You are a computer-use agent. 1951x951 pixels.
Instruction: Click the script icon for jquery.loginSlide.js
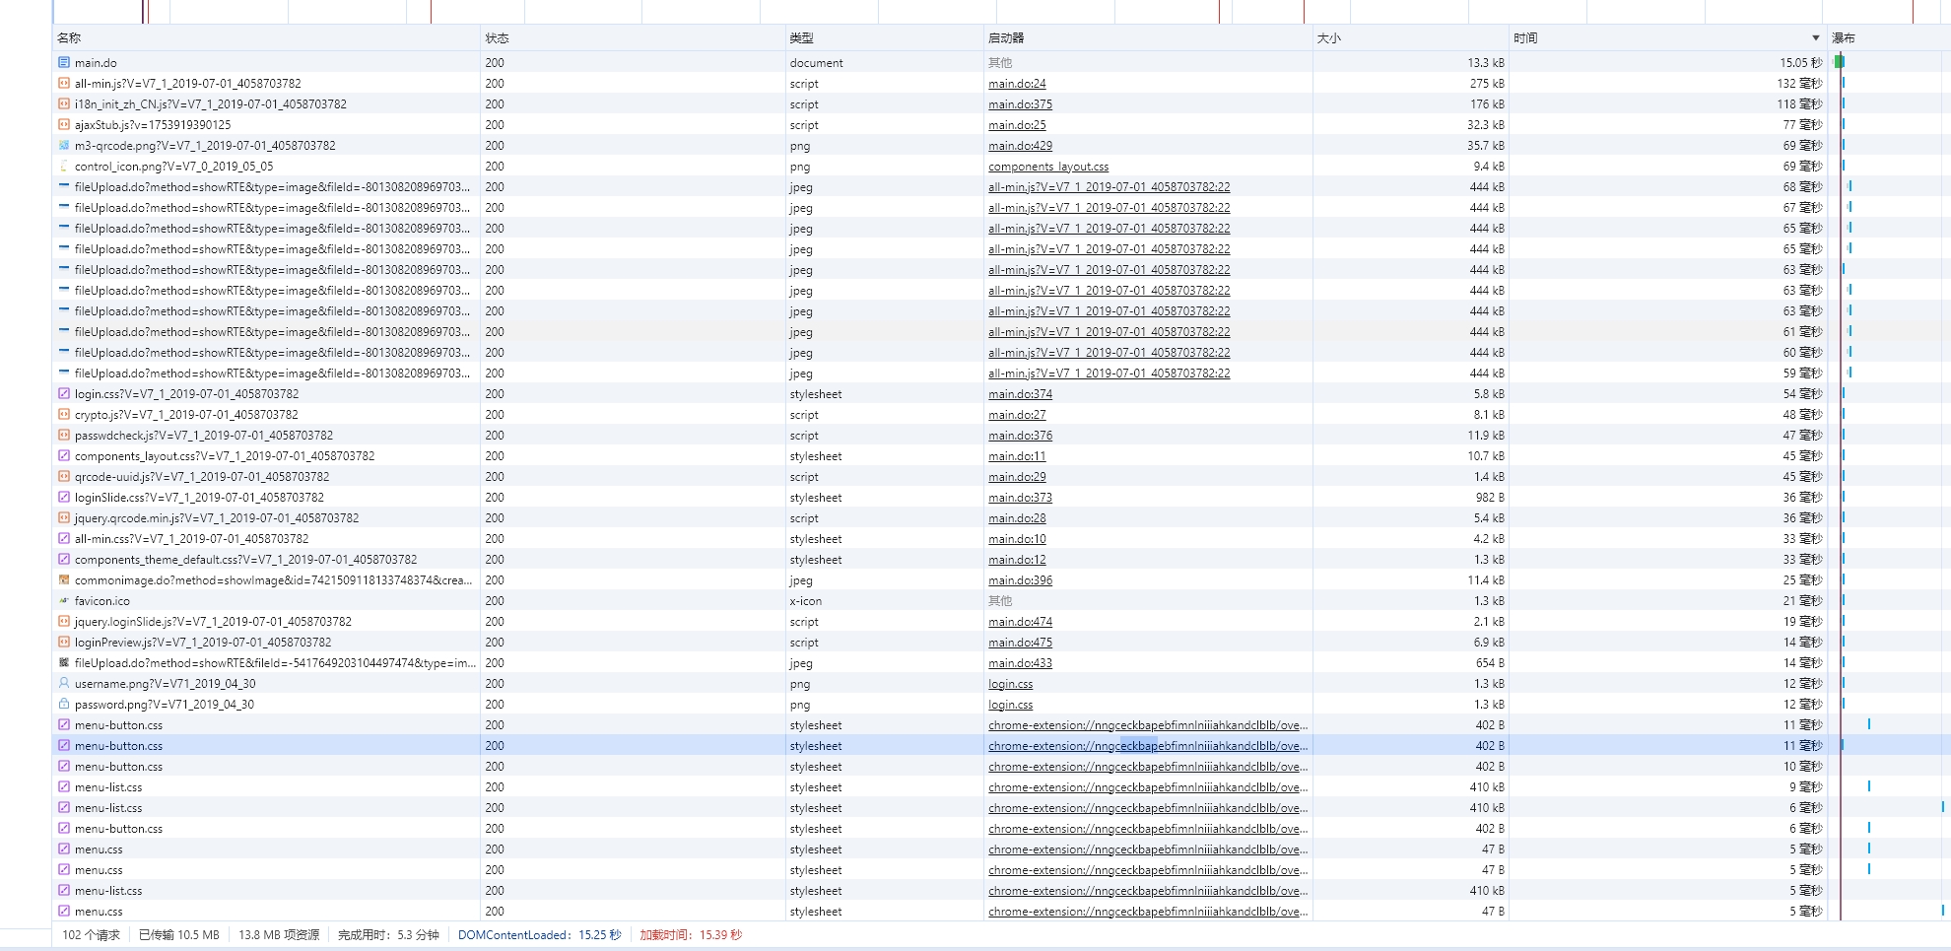(x=64, y=621)
